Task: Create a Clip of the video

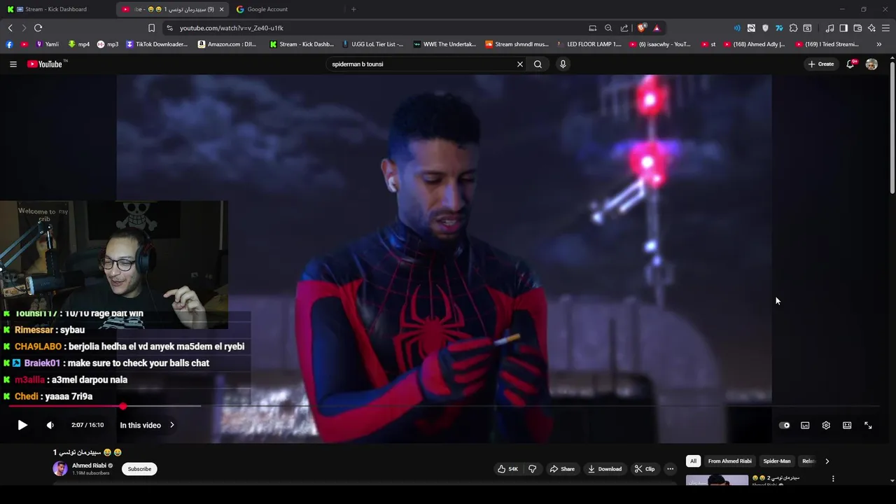Action: coord(645,469)
